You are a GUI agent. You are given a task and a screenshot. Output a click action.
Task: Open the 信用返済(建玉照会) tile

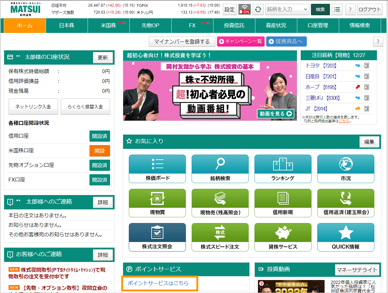pos(346,203)
